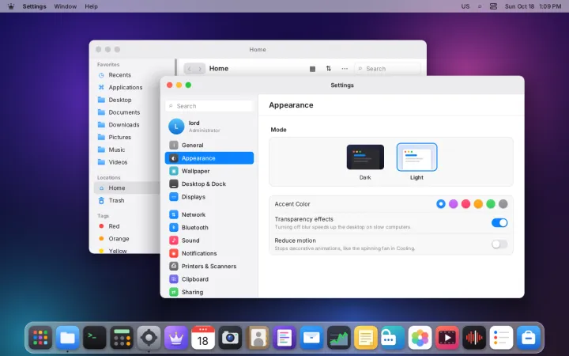Open the Reminders list icon in dock
The width and height of the screenshot is (569, 356).
(x=501, y=338)
